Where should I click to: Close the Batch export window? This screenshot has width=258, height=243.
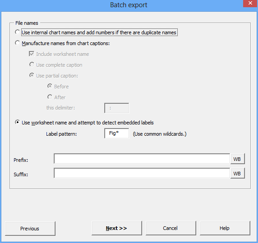click(250, 3)
